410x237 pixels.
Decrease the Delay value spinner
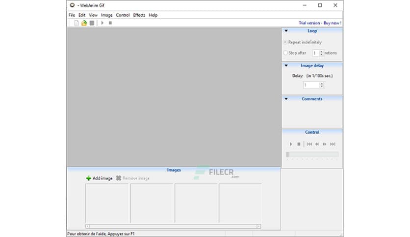click(x=322, y=86)
